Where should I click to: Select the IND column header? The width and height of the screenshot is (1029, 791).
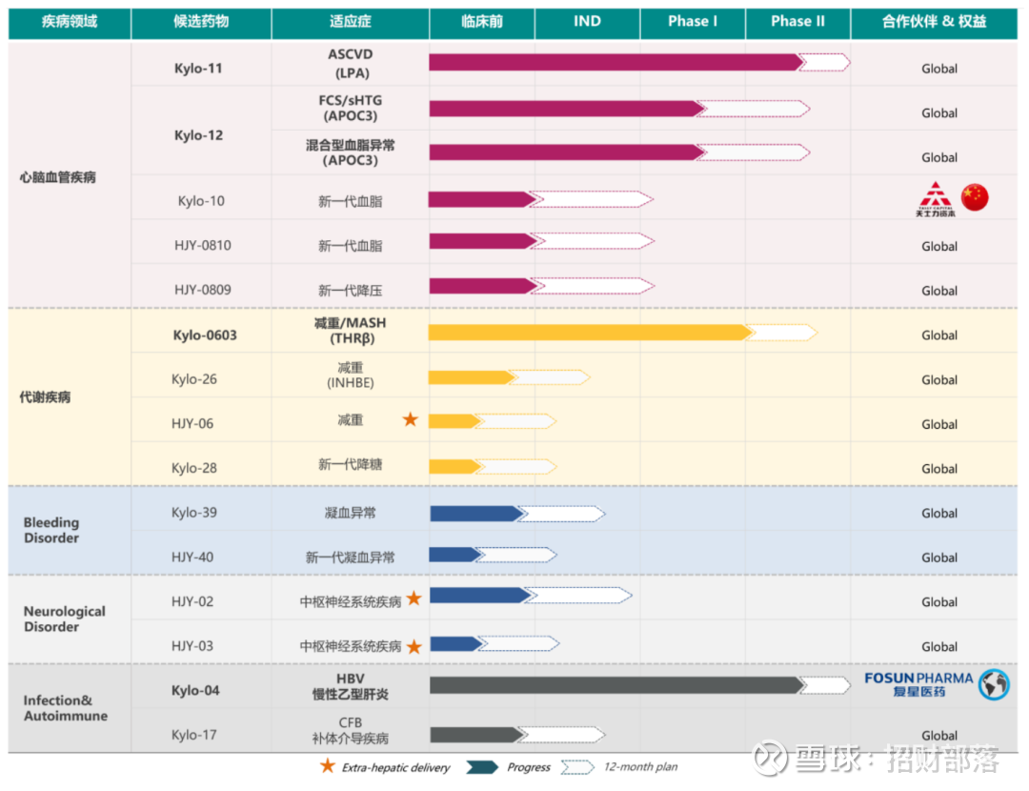587,22
